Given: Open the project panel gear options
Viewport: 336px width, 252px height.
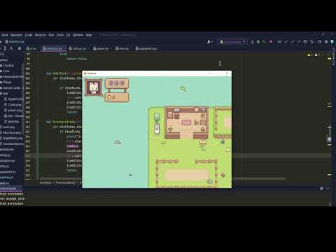Looking at the screenshot, I should coord(20,48).
